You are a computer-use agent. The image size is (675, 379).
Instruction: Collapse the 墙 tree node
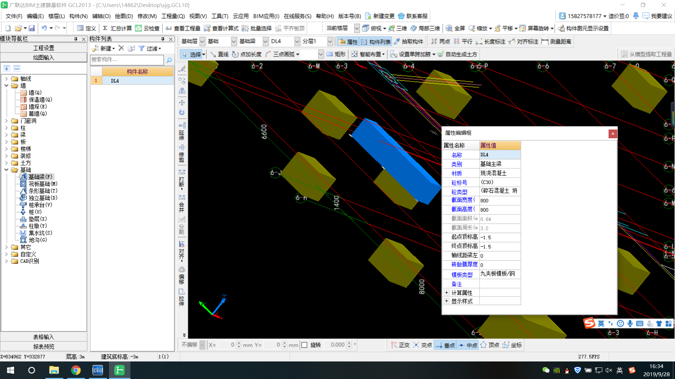tap(6, 86)
